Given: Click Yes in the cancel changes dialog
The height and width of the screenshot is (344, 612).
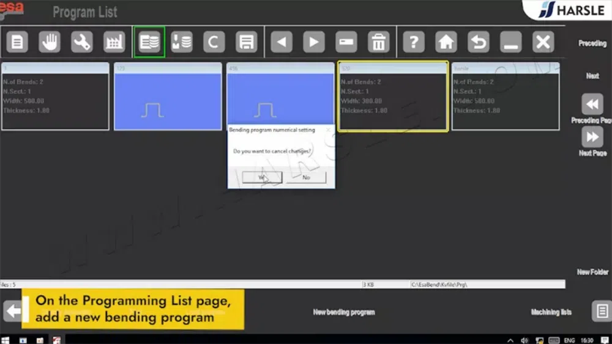Looking at the screenshot, I should click(x=262, y=177).
